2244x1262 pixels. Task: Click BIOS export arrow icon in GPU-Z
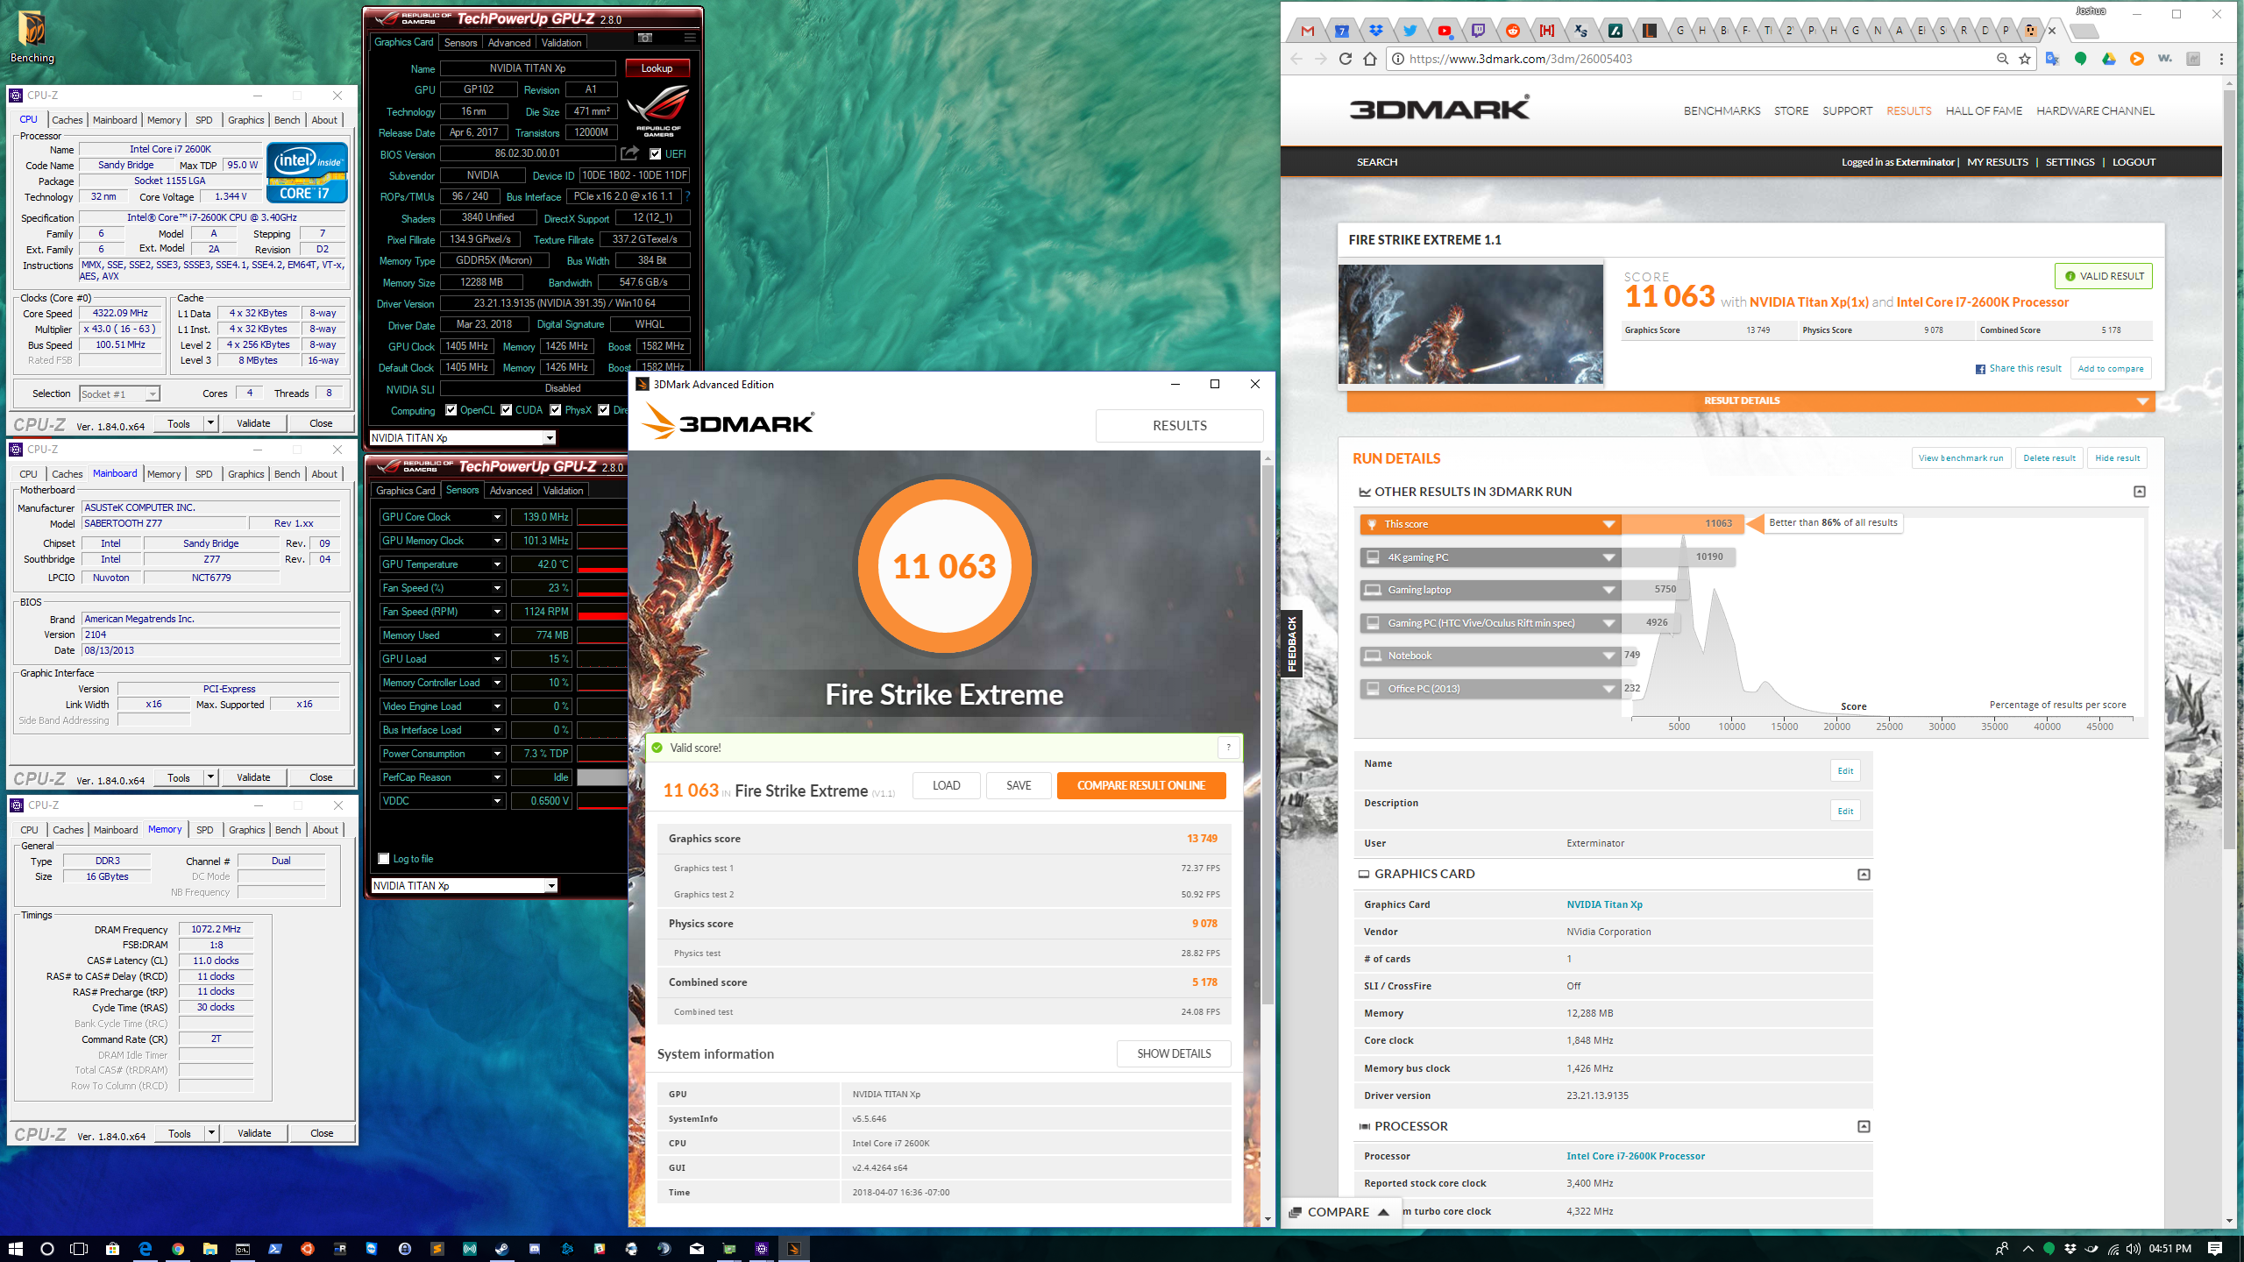click(629, 153)
